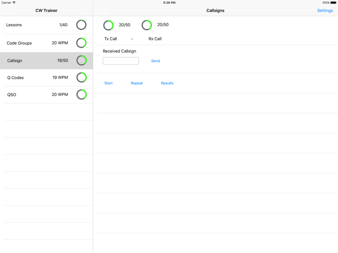338x253 pixels.
Task: Tap Start to begin callsign practice
Action: (x=108, y=83)
